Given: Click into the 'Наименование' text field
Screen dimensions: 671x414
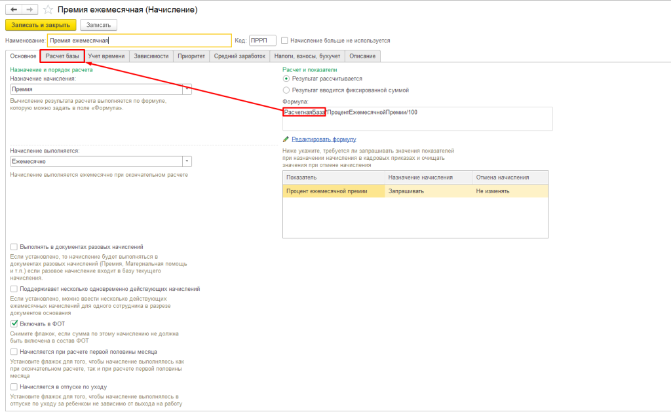Looking at the screenshot, I should pos(140,40).
